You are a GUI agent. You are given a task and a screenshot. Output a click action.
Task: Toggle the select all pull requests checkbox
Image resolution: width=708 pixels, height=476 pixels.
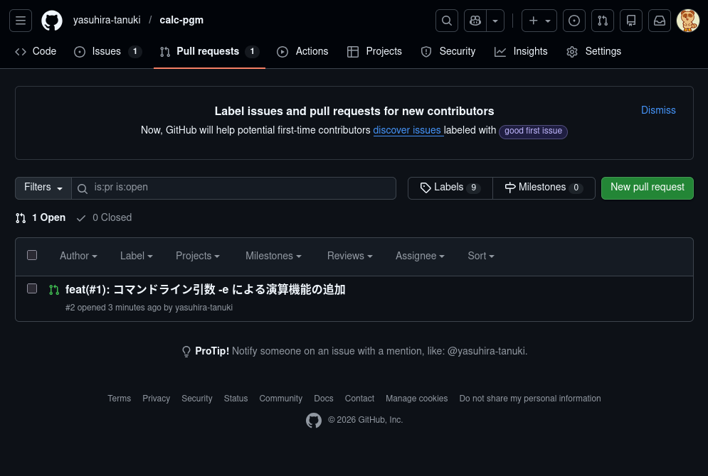(x=32, y=255)
